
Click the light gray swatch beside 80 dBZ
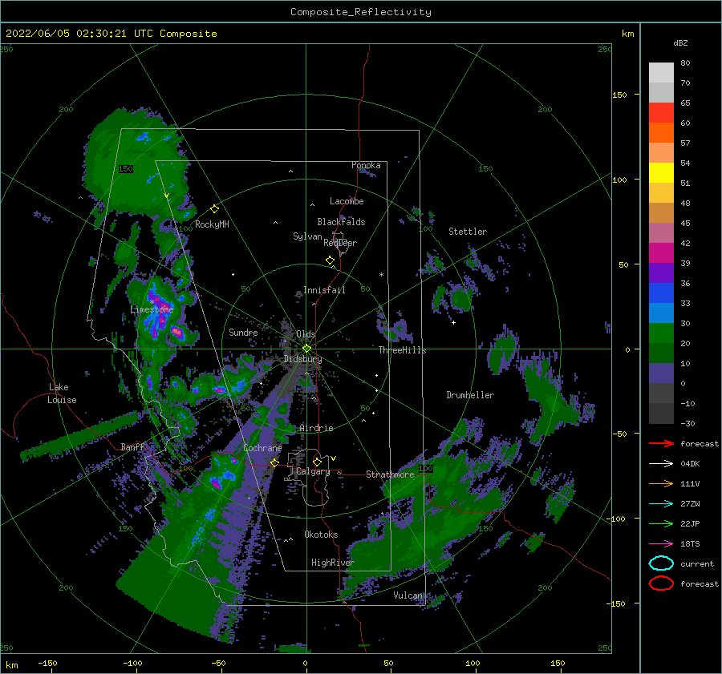click(x=661, y=72)
